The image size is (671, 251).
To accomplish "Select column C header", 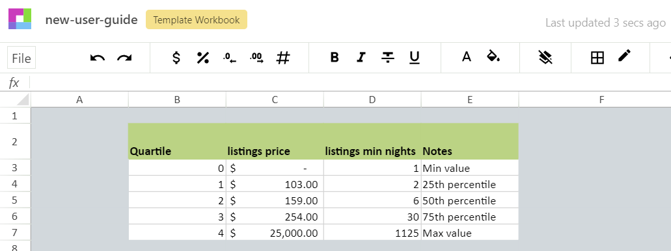I will (275, 100).
